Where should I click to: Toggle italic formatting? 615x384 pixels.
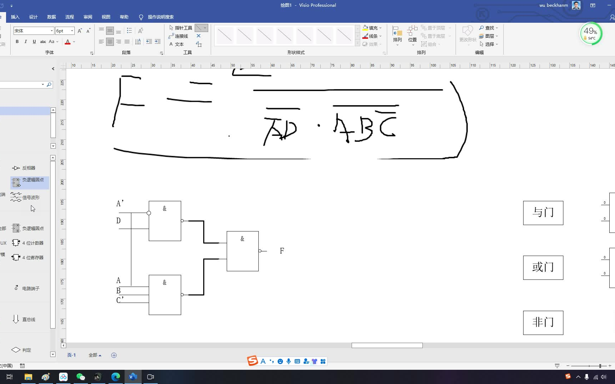(x=26, y=42)
